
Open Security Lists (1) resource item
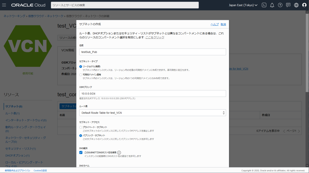[21, 149]
